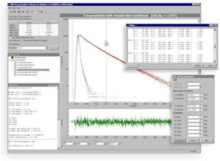The width and height of the screenshot is (220, 161).
Task: Open the Fit Type dropdown
Action: (x=47, y=48)
